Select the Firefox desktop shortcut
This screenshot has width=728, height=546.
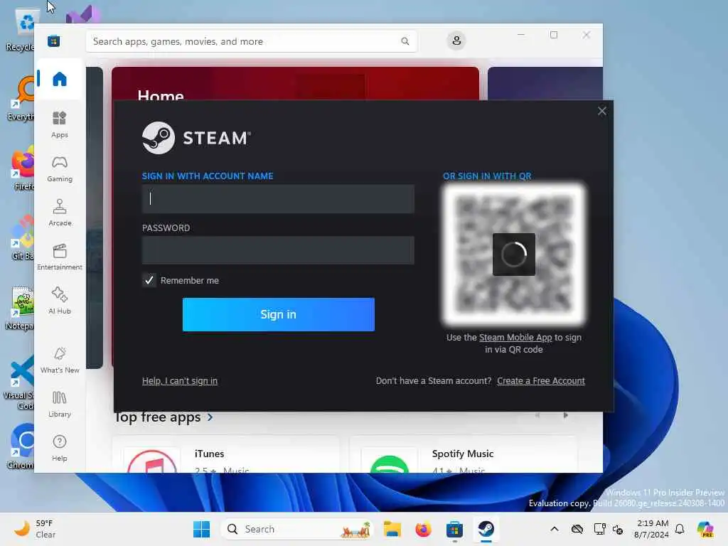tap(22, 168)
